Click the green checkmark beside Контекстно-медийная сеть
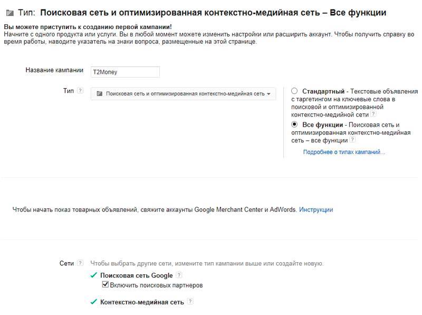This screenshot has width=422, height=315. tap(93, 302)
